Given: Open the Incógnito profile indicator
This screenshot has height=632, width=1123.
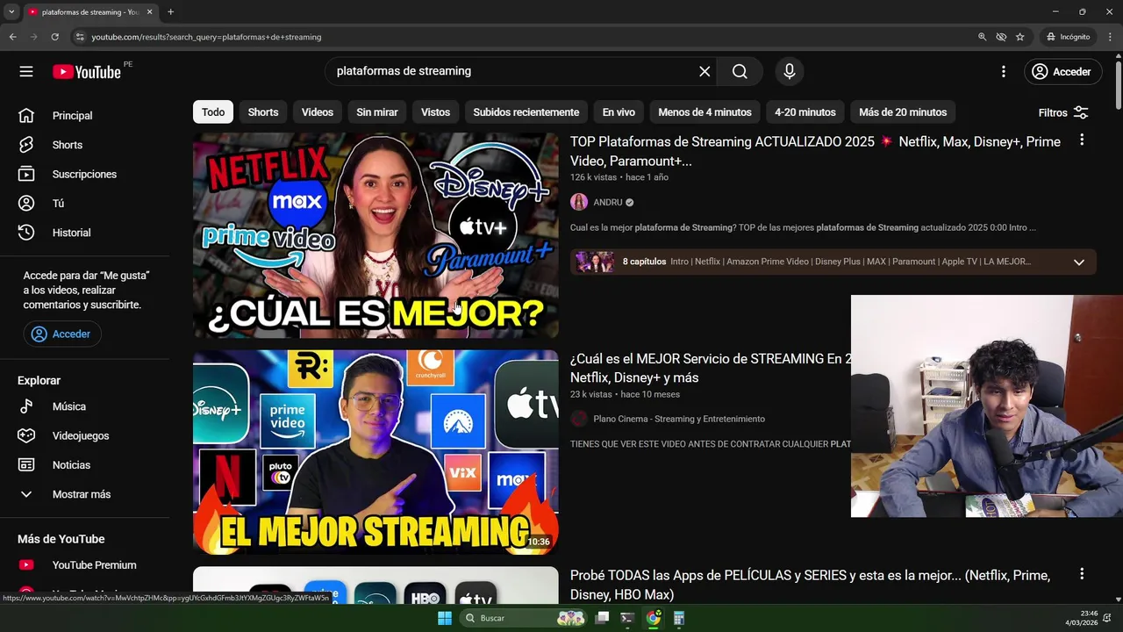Looking at the screenshot, I should (1068, 37).
